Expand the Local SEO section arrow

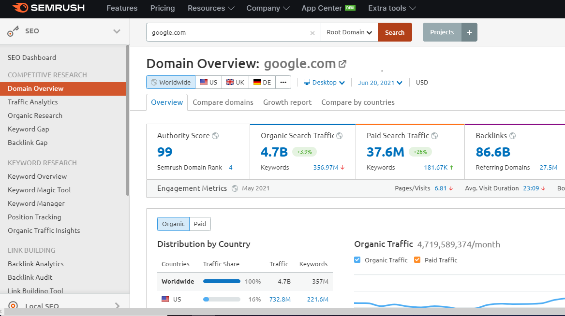point(117,305)
